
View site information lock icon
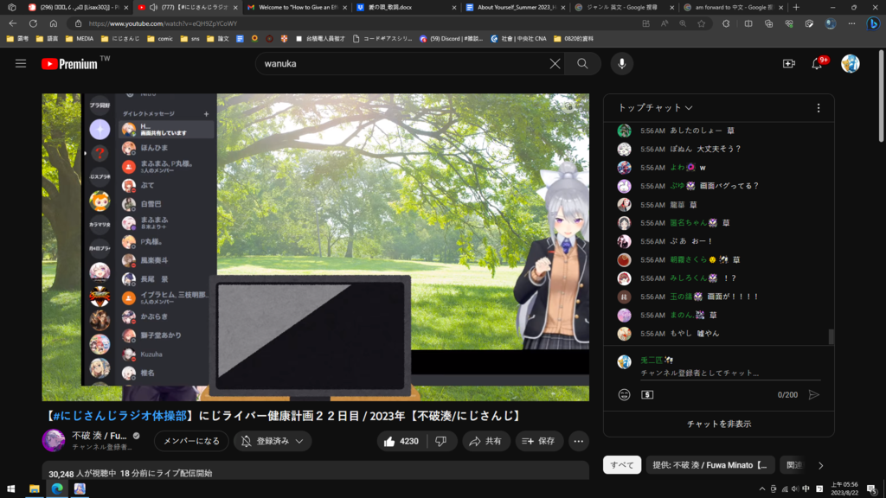[78, 23]
